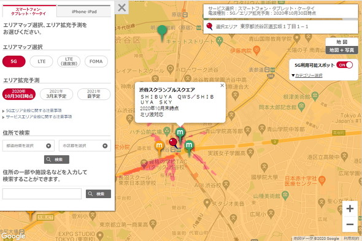The height and width of the screenshot is (241, 362).
Task: Switch to the iPhone·iPad tab
Action: (84, 12)
